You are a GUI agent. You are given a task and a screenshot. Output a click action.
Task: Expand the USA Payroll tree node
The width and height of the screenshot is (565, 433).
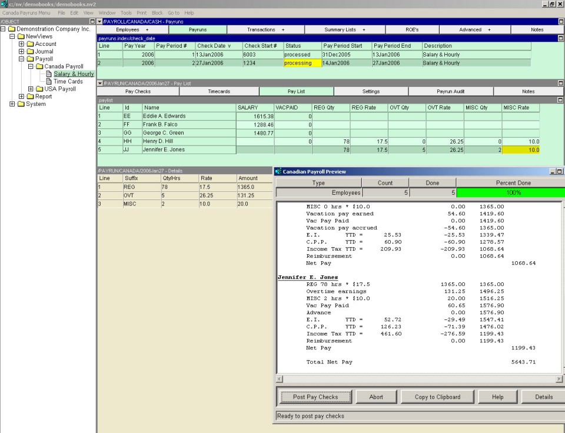pyautogui.click(x=31, y=89)
